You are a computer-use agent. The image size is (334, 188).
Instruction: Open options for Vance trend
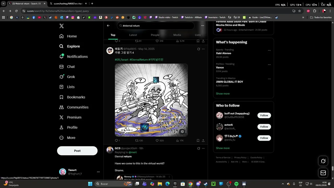pyautogui.click(x=269, y=65)
